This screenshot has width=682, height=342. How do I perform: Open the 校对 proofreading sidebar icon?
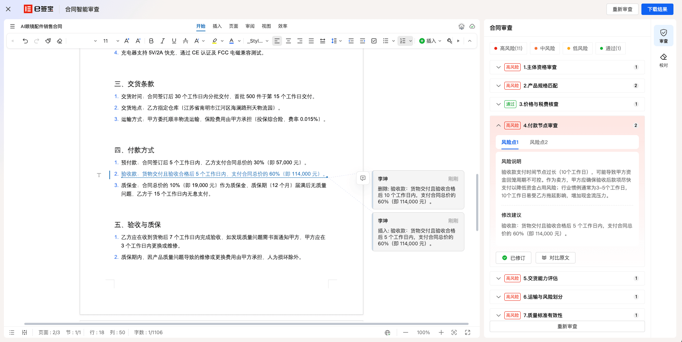pyautogui.click(x=663, y=60)
